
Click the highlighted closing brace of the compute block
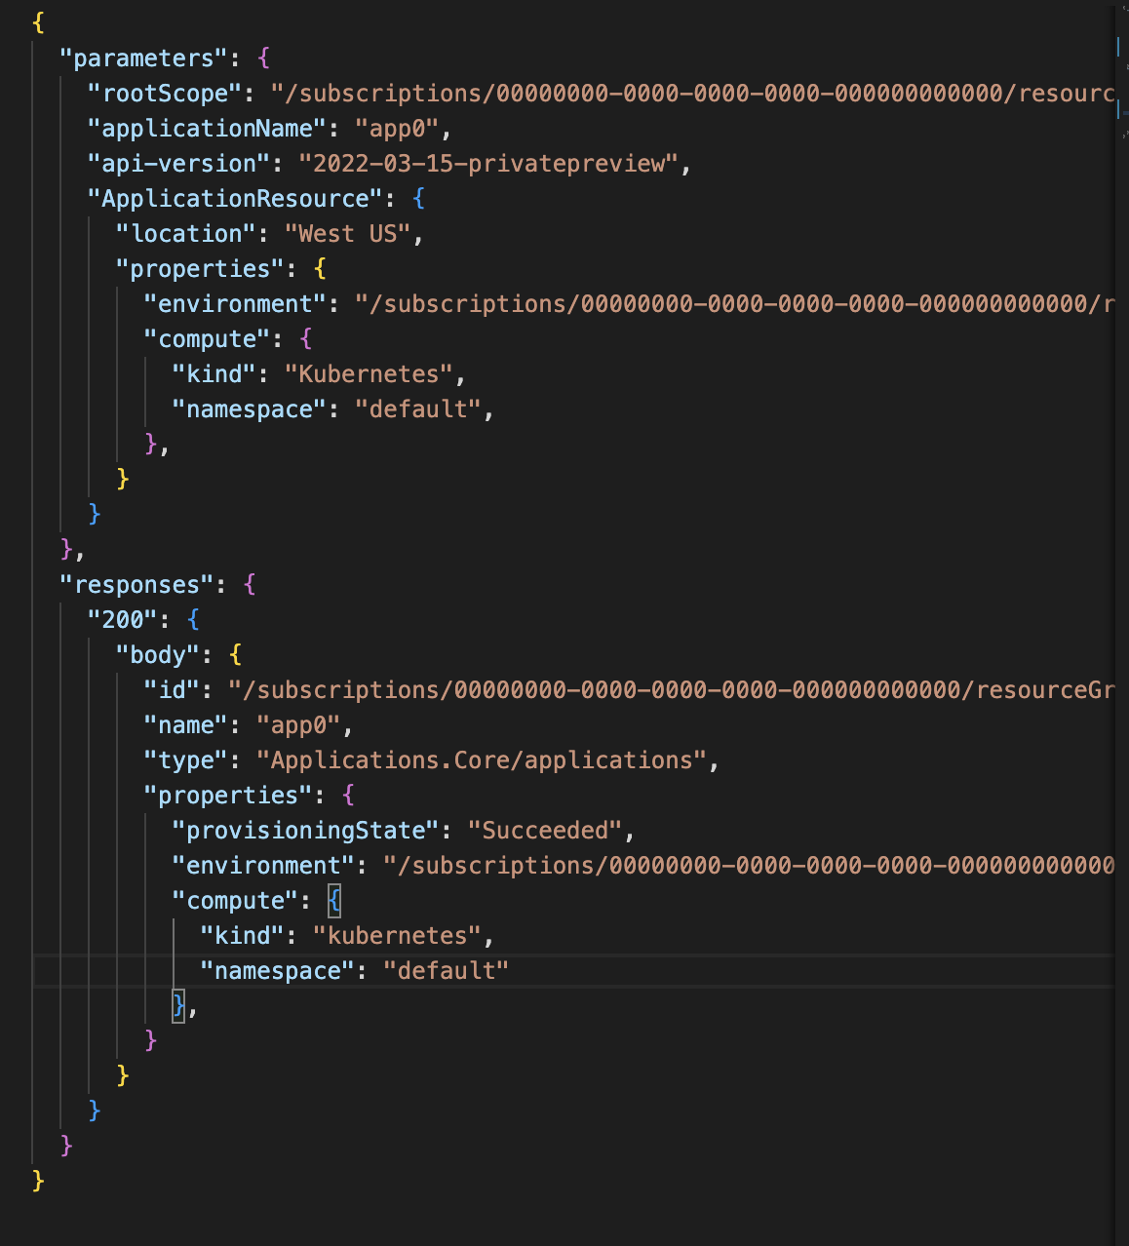[178, 1005]
